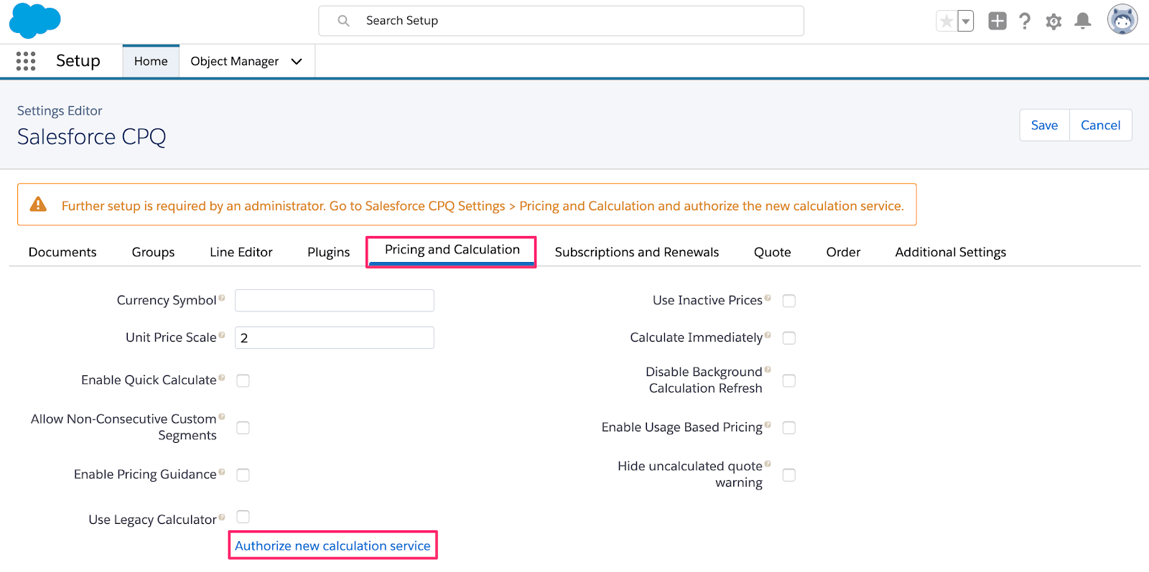Check Use Inactive Prices
Image resolution: width=1149 pixels, height=572 pixels.
pos(789,301)
